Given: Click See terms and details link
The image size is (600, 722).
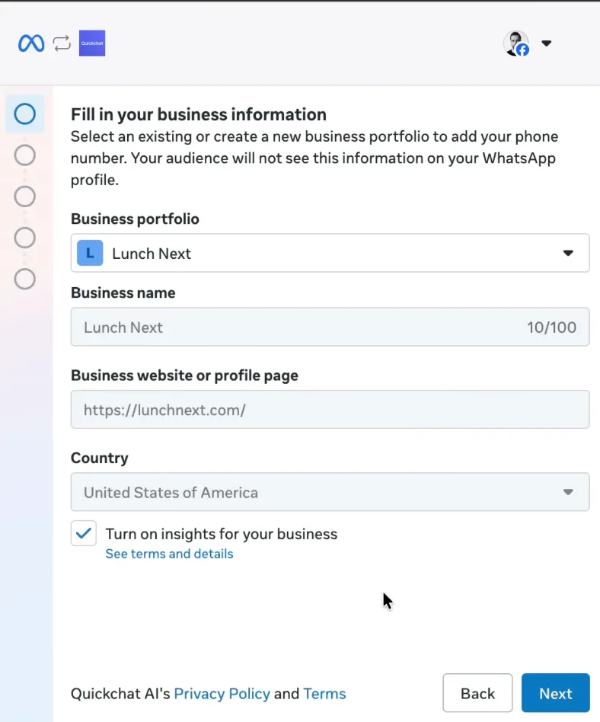Looking at the screenshot, I should tap(169, 554).
